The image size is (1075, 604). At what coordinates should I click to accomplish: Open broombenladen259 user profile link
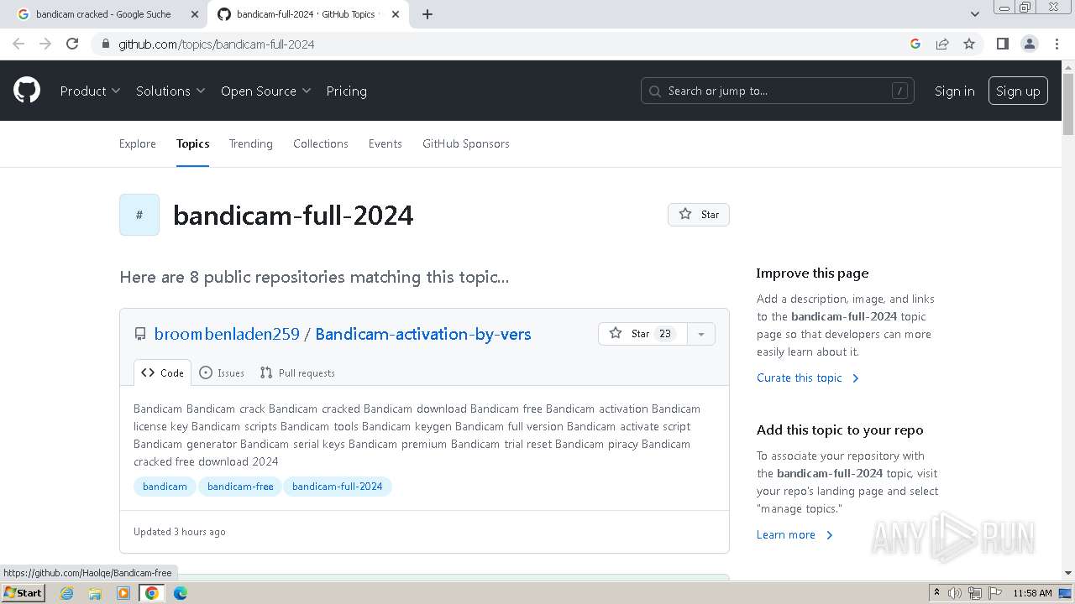pyautogui.click(x=227, y=334)
